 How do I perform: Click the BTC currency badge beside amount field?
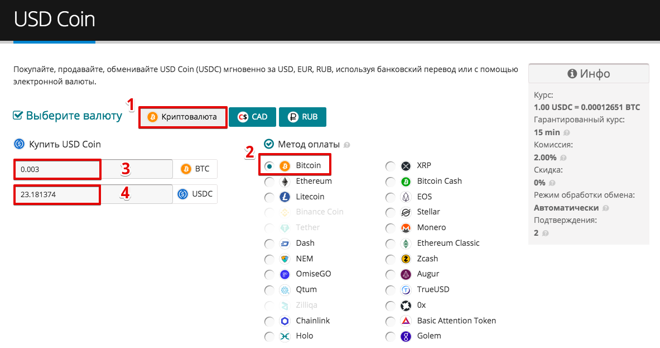(195, 169)
